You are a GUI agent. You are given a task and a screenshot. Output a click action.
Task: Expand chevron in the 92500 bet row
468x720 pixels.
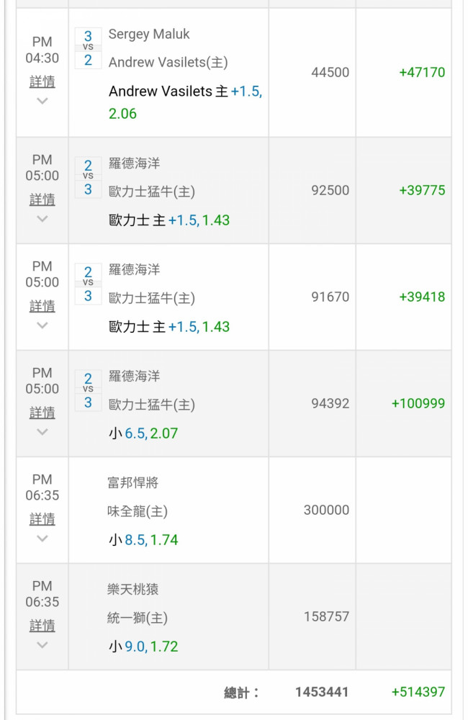42,219
